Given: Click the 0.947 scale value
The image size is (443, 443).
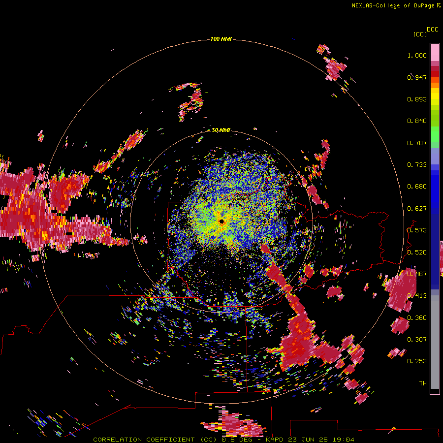Looking at the screenshot, I should point(417,77).
